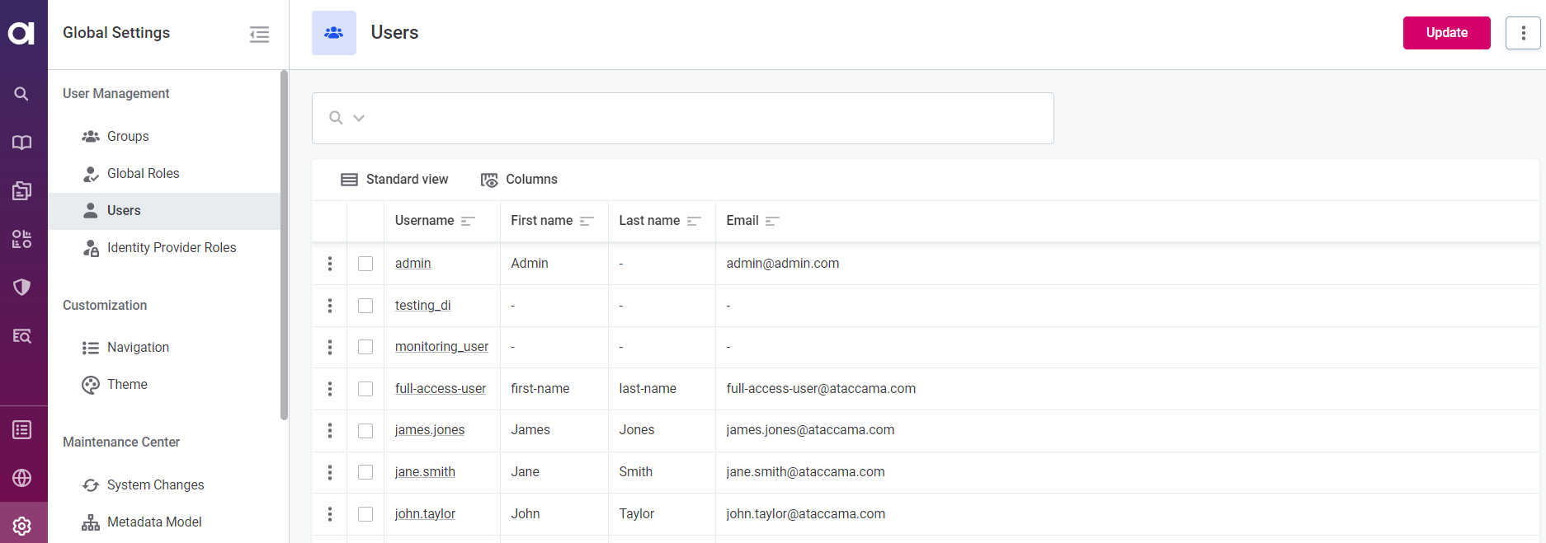Open the Email column sort options
1546x543 pixels.
click(772, 221)
